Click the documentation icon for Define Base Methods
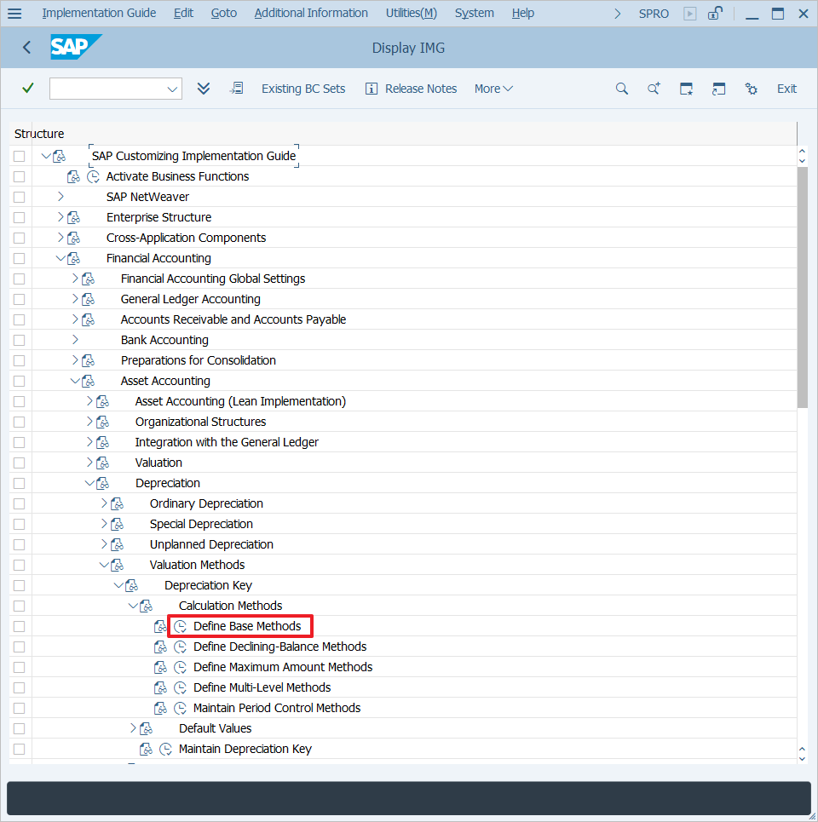 (160, 626)
